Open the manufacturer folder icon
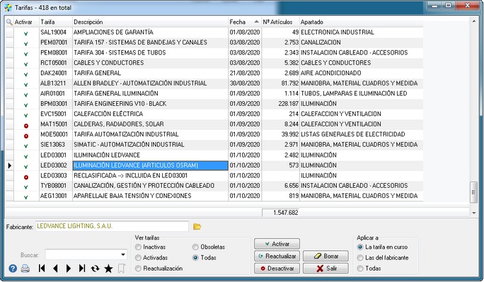The height and width of the screenshot is (282, 484). point(197,227)
